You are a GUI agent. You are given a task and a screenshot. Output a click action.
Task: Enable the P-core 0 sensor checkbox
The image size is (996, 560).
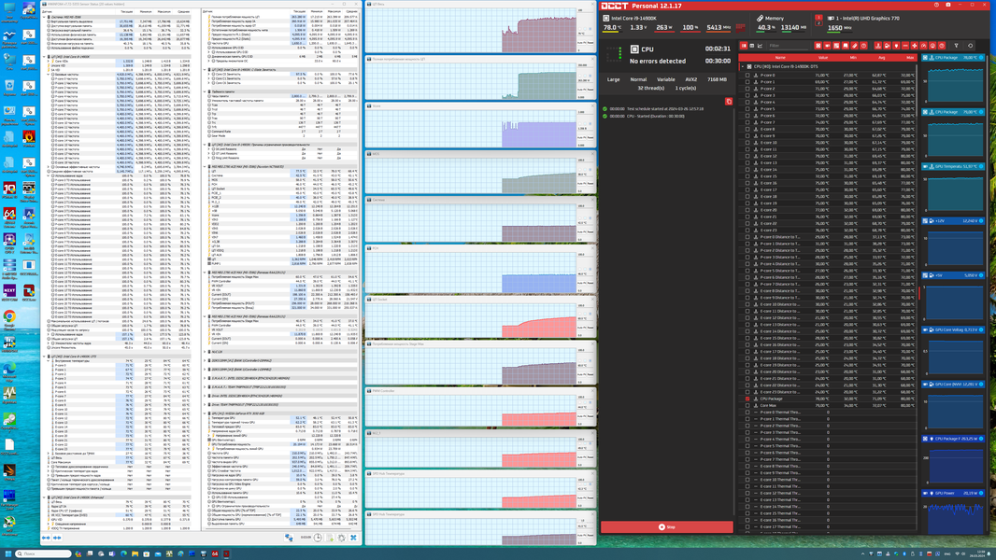click(747, 75)
